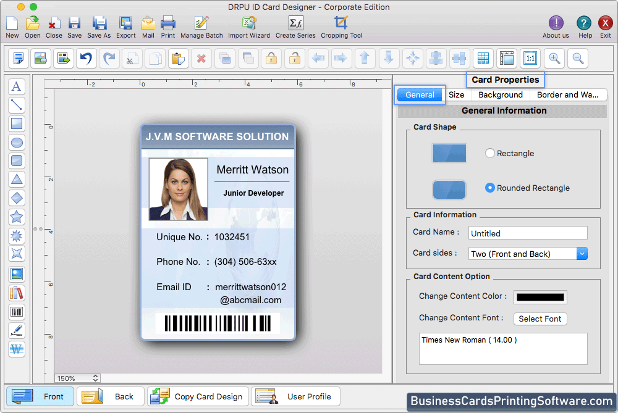Open Help
618x413 pixels.
coord(585,27)
